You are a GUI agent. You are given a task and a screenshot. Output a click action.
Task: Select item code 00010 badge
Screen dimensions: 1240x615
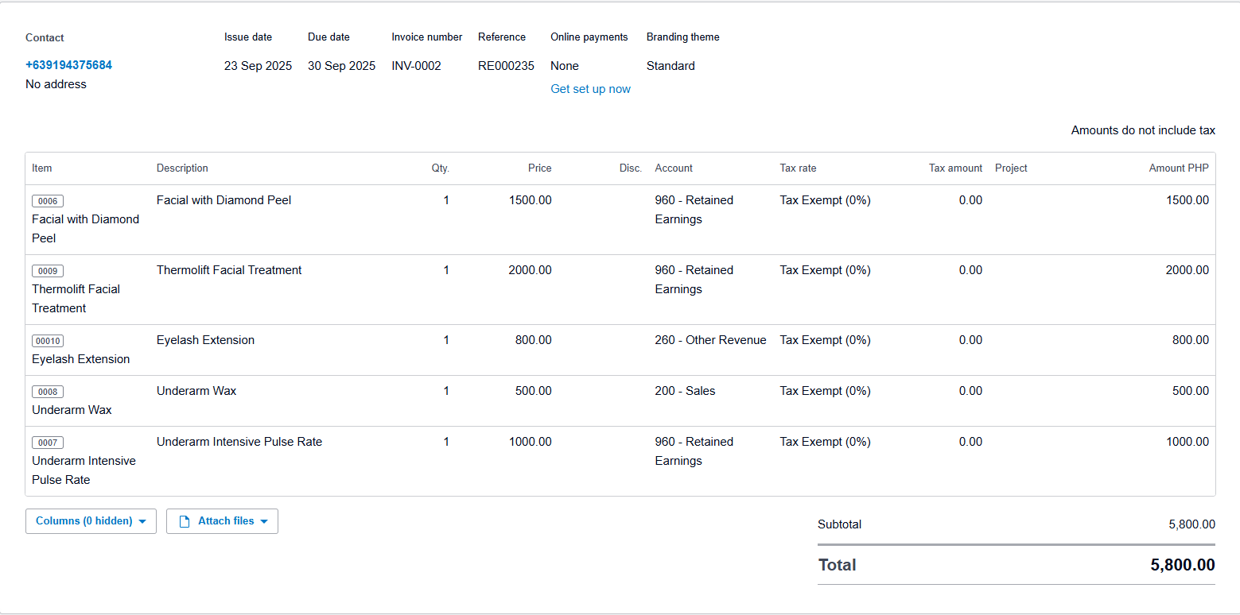(x=48, y=341)
